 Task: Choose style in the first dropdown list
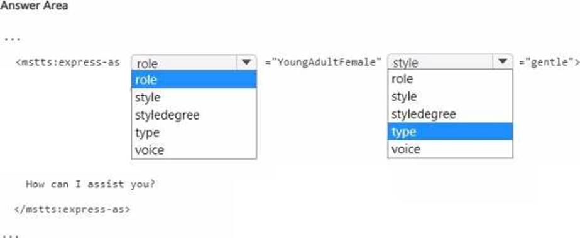click(x=194, y=97)
